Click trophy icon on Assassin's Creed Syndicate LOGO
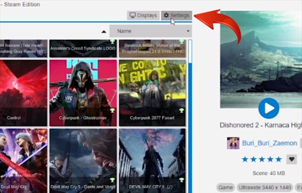 click(x=112, y=41)
